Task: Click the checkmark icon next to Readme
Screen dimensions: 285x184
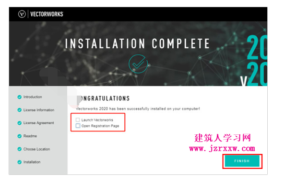Action: point(20,136)
